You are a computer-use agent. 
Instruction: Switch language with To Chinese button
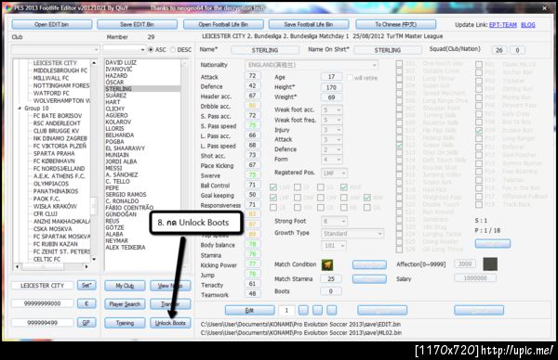click(396, 24)
